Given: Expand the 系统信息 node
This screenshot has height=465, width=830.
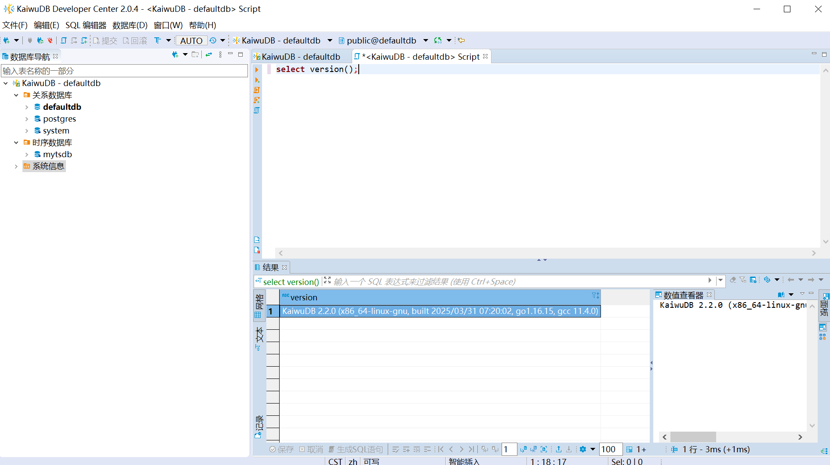Looking at the screenshot, I should [16, 166].
